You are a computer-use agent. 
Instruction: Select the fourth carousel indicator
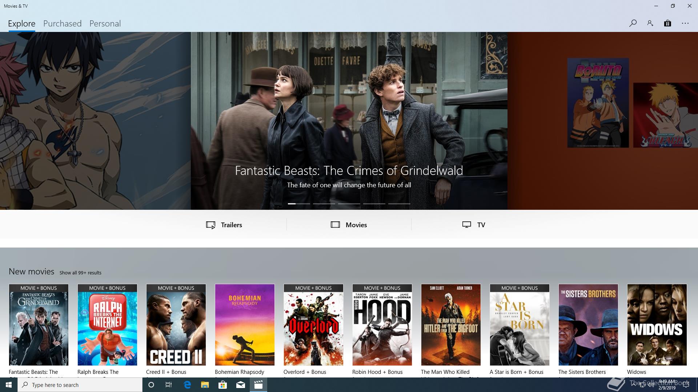click(x=374, y=204)
